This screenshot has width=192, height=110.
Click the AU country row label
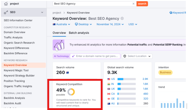pos(113,103)
